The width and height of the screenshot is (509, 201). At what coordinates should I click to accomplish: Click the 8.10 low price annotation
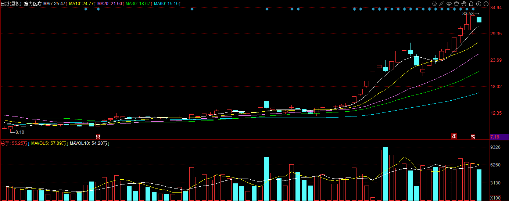coord(19,132)
